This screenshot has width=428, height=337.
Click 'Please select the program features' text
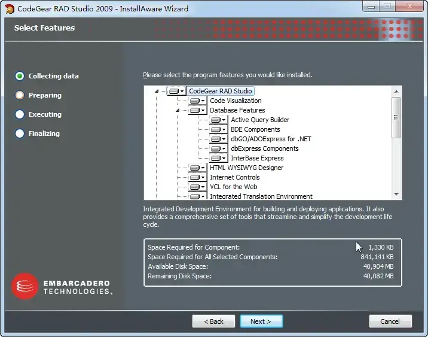point(228,75)
